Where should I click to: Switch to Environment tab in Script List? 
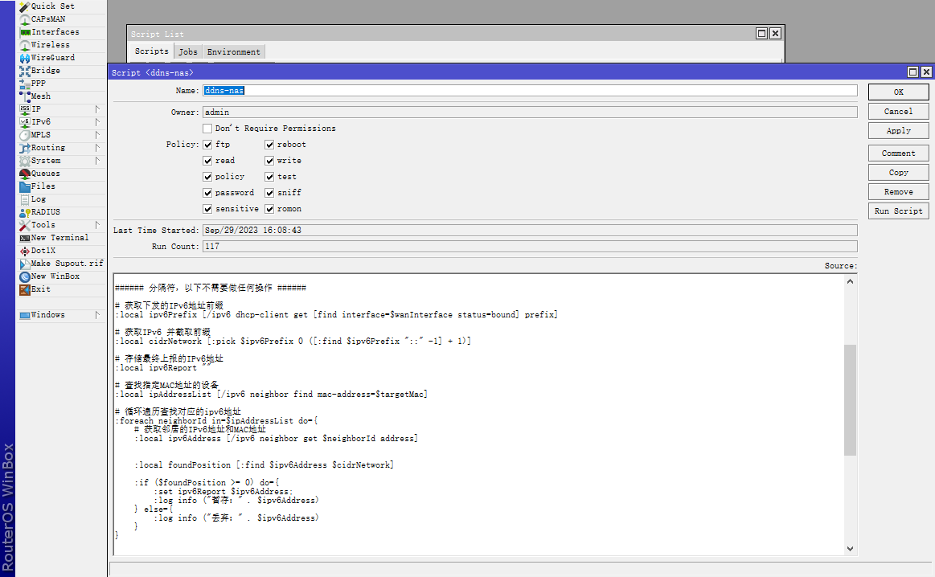234,52
